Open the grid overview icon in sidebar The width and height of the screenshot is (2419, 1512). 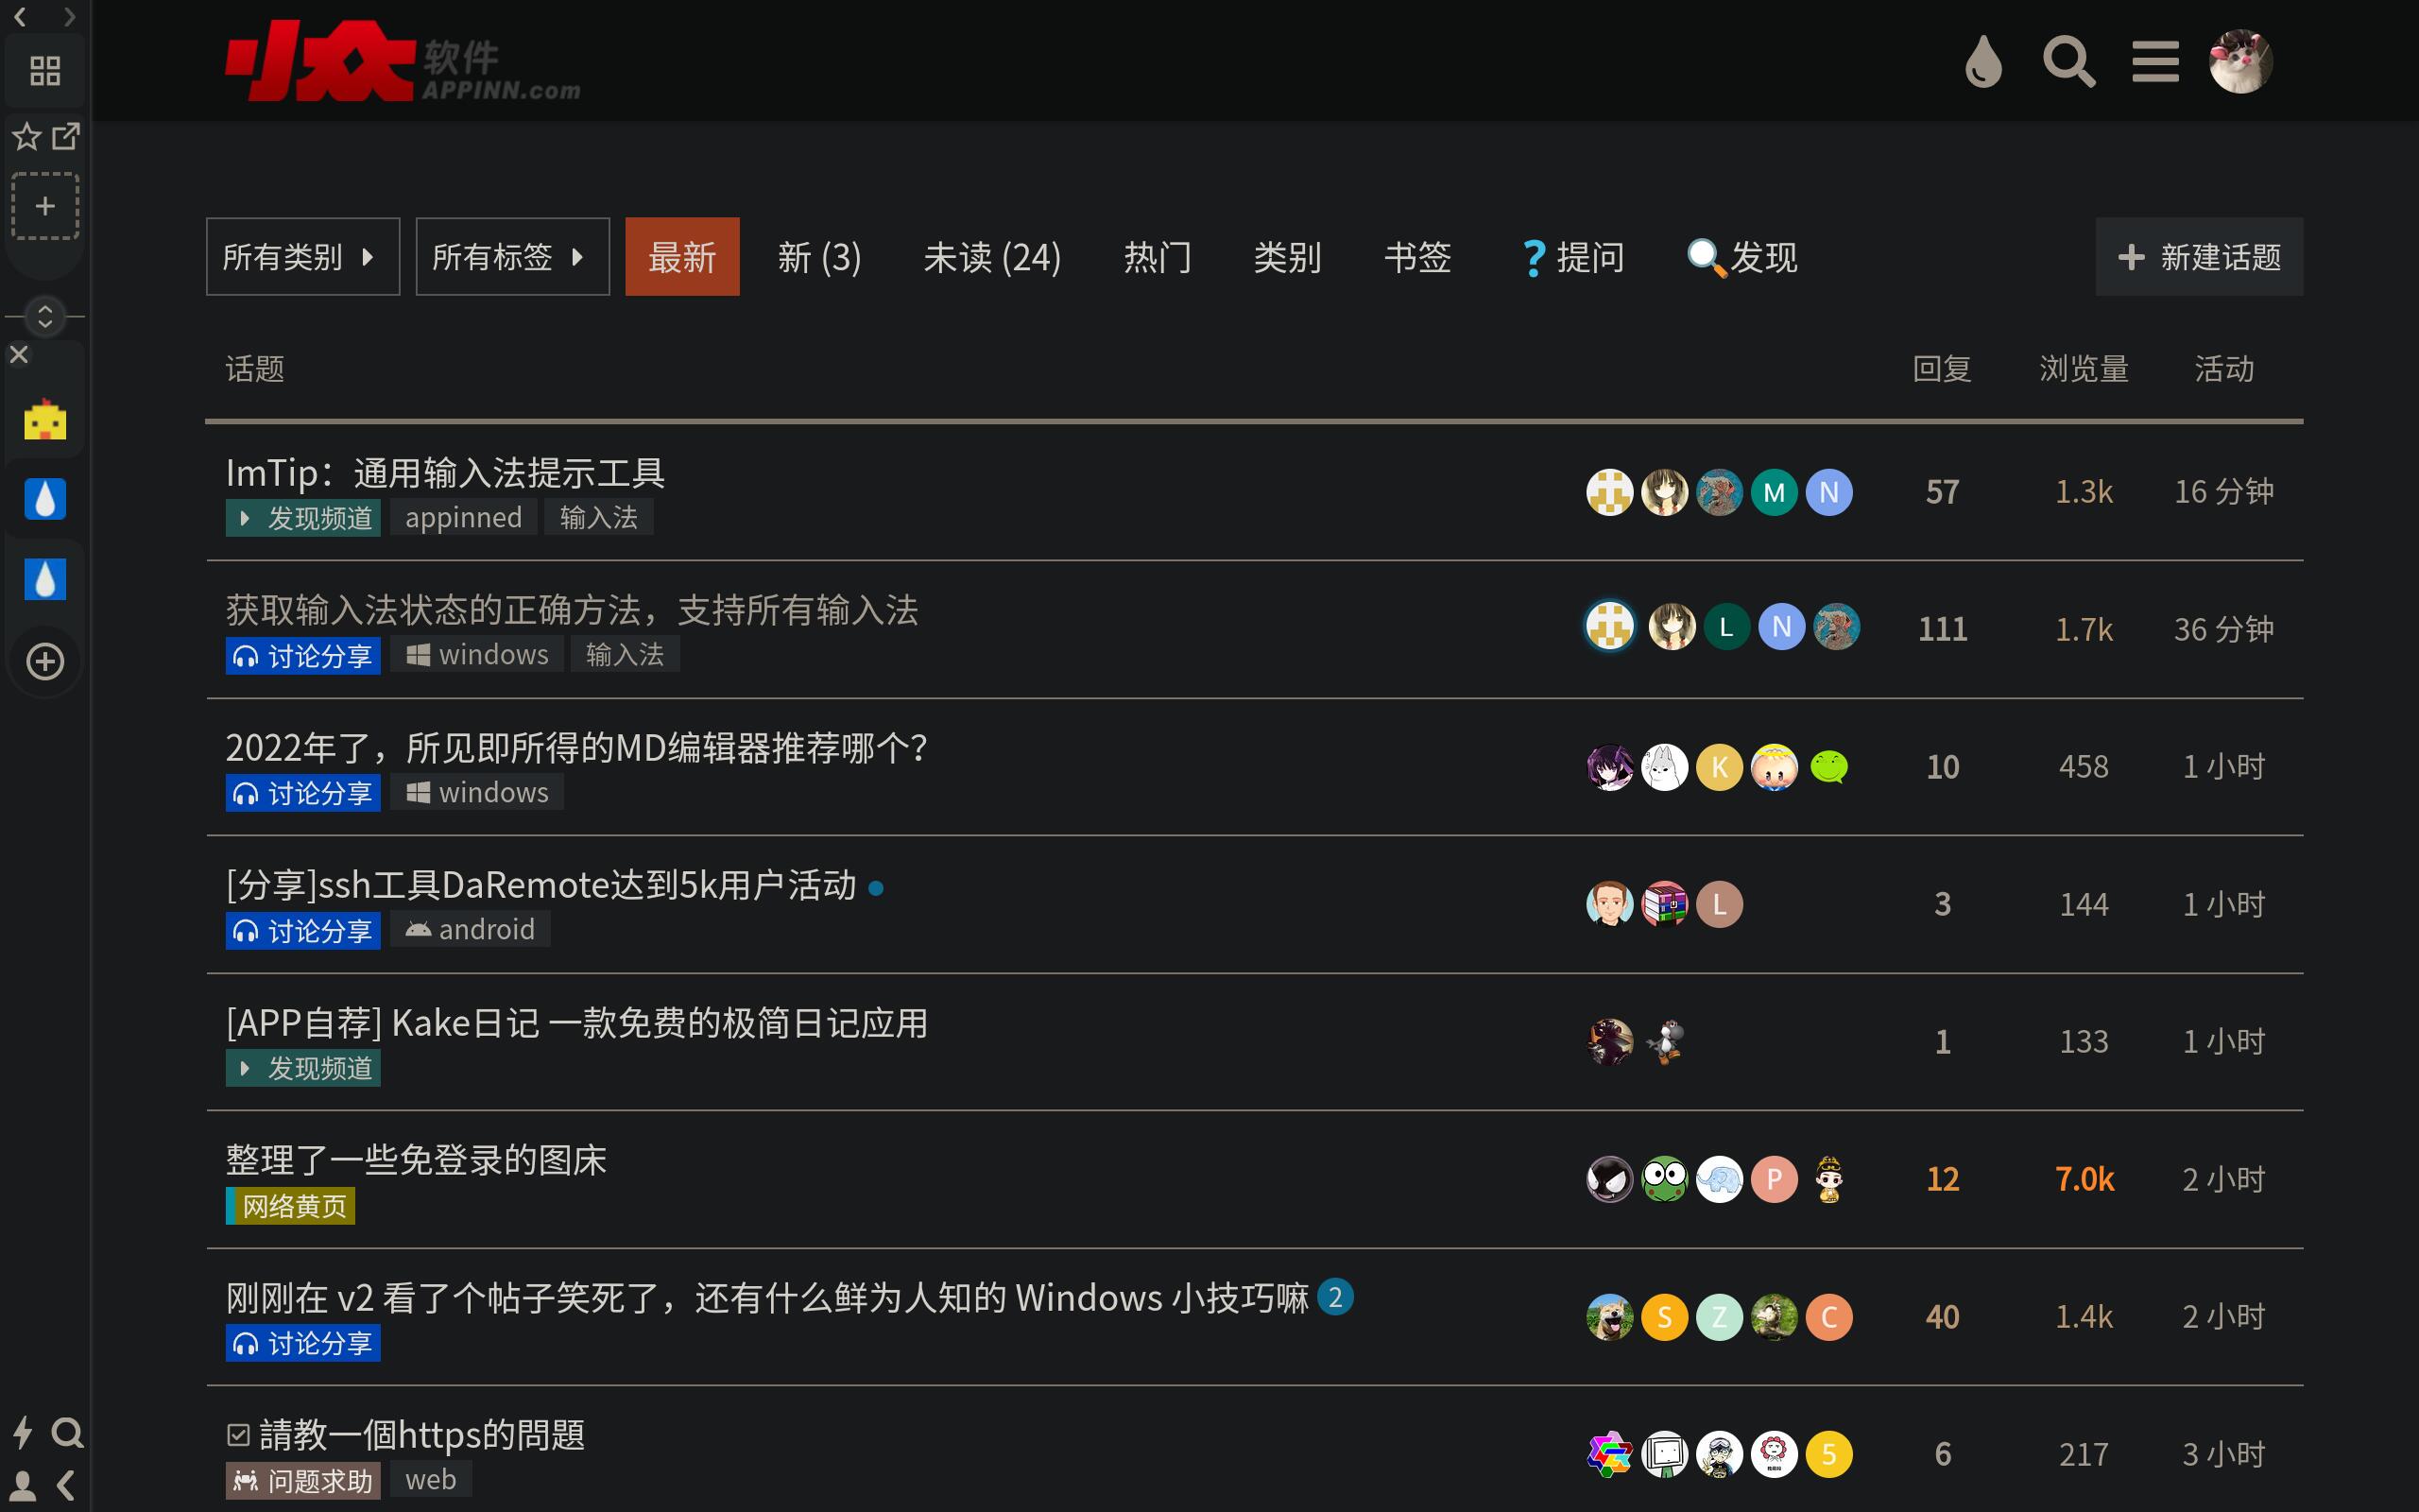click(45, 71)
